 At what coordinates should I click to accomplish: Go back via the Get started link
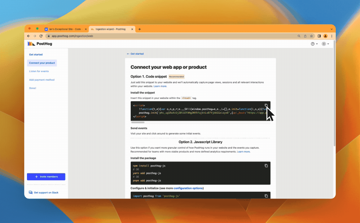tap(135, 54)
